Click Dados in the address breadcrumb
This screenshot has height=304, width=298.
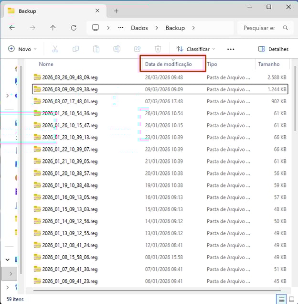139,28
